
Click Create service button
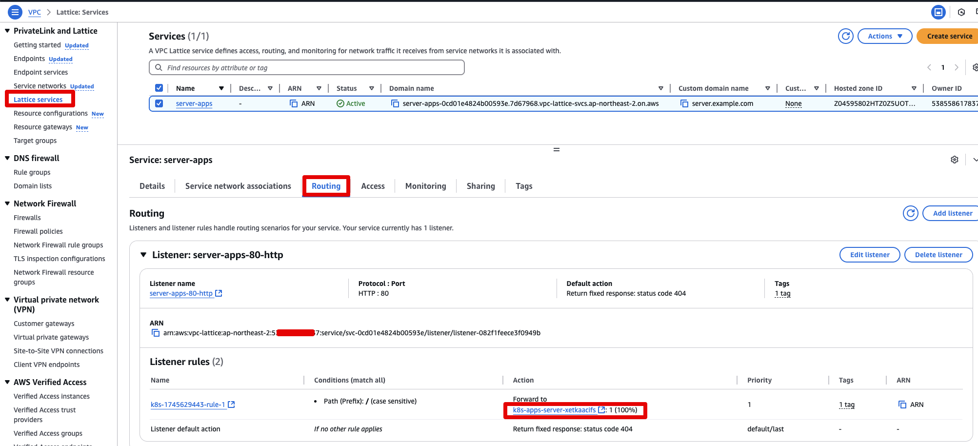[x=947, y=36]
